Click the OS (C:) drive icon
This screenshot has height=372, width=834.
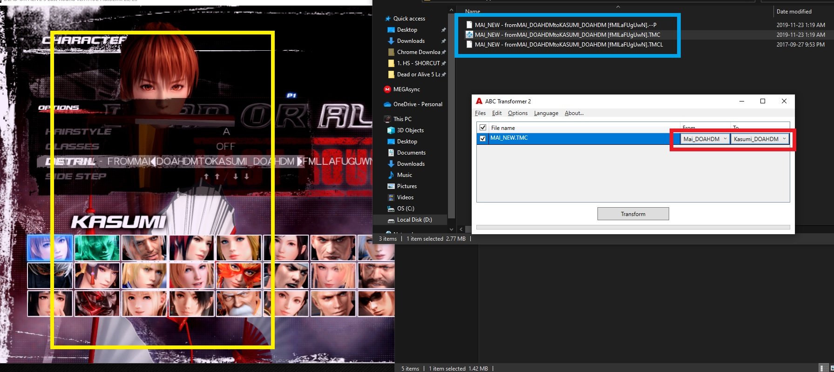[391, 209]
